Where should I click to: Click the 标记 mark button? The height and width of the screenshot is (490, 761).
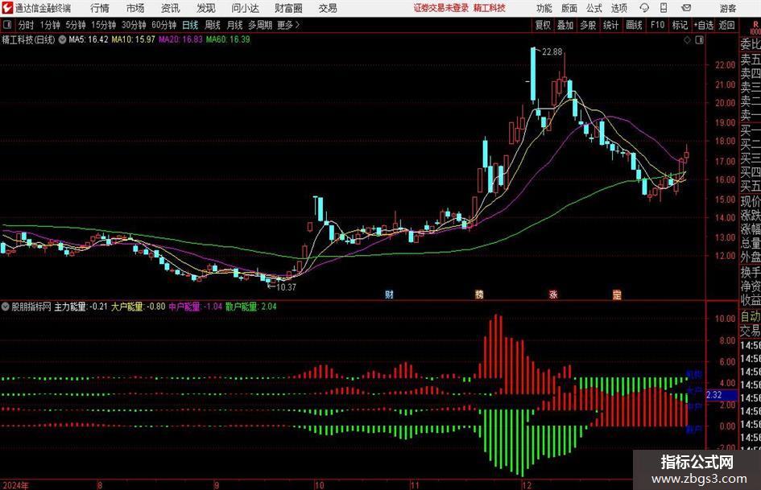point(680,25)
